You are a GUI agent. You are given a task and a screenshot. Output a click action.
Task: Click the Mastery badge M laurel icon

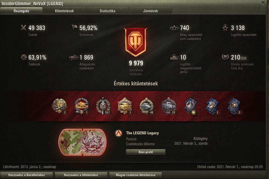coord(225,57)
